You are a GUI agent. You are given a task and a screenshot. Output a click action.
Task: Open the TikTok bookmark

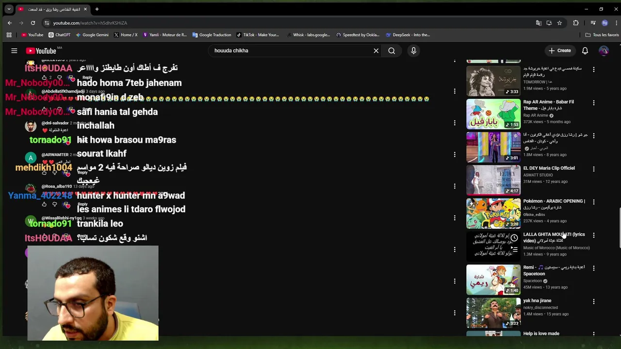pos(258,35)
